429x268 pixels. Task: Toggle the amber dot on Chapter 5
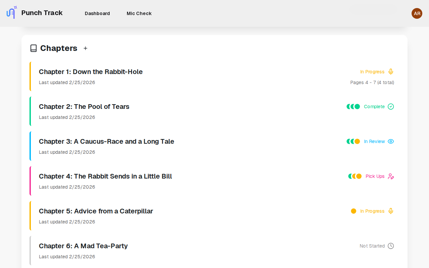(354, 211)
